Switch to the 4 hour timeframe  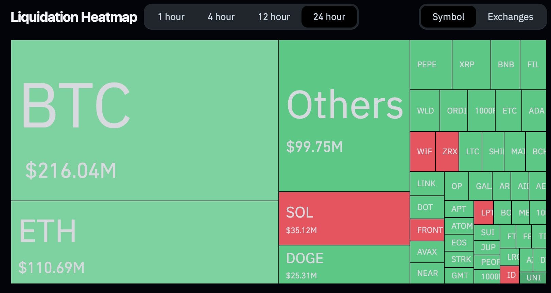(x=221, y=17)
